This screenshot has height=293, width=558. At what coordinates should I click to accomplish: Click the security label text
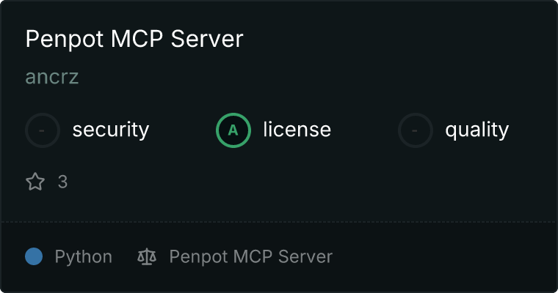tap(111, 130)
